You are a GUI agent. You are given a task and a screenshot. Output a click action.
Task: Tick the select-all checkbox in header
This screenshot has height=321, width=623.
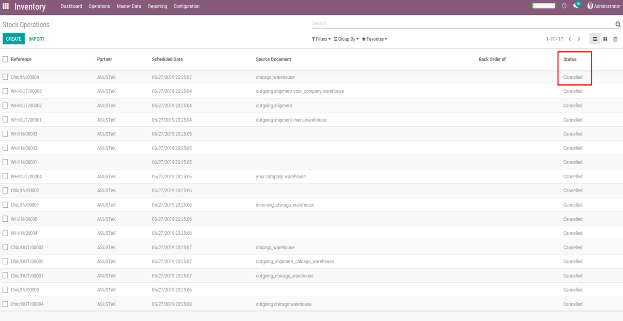tap(5, 59)
